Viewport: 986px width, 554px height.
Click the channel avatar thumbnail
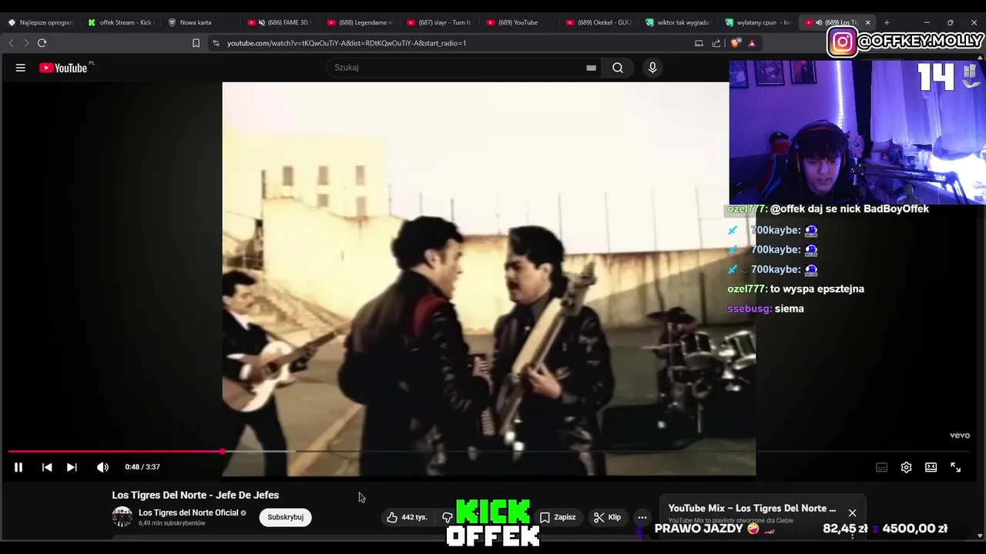122,517
